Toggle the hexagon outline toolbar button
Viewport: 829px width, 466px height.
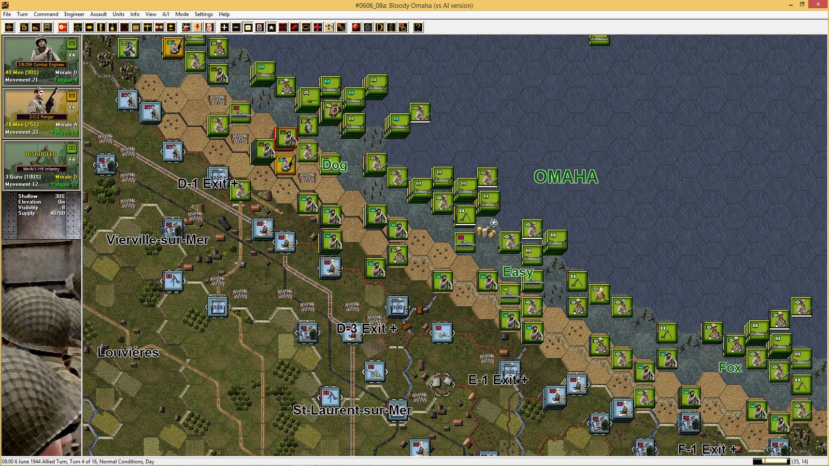(306, 27)
